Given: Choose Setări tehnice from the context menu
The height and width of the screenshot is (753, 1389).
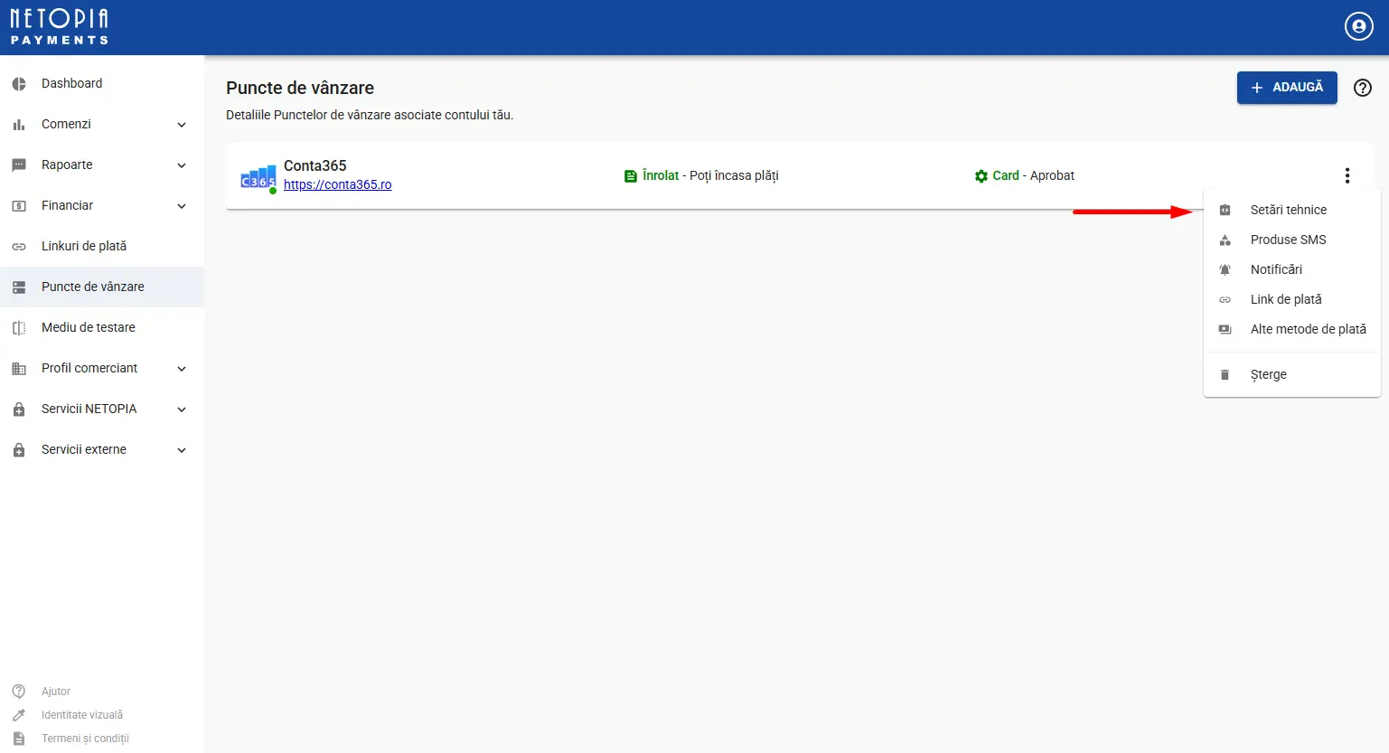Looking at the screenshot, I should 1288,210.
